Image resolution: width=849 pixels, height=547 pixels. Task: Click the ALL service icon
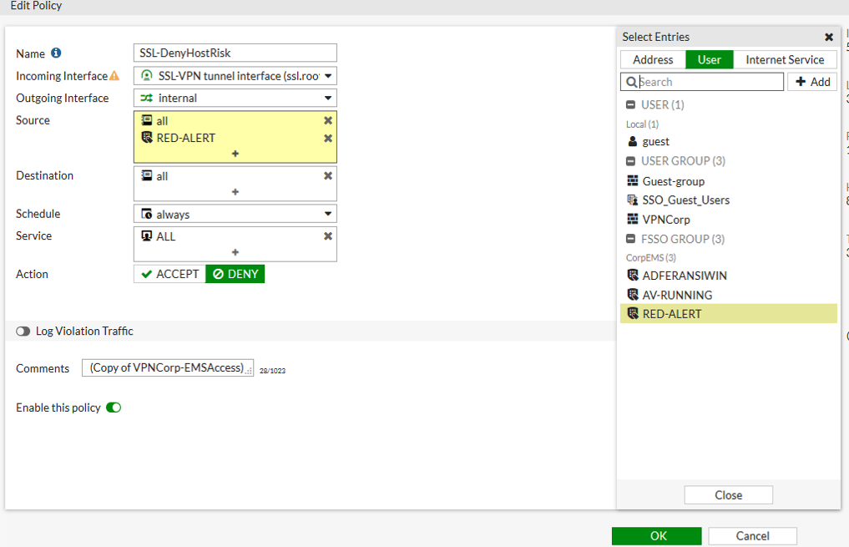coord(146,236)
